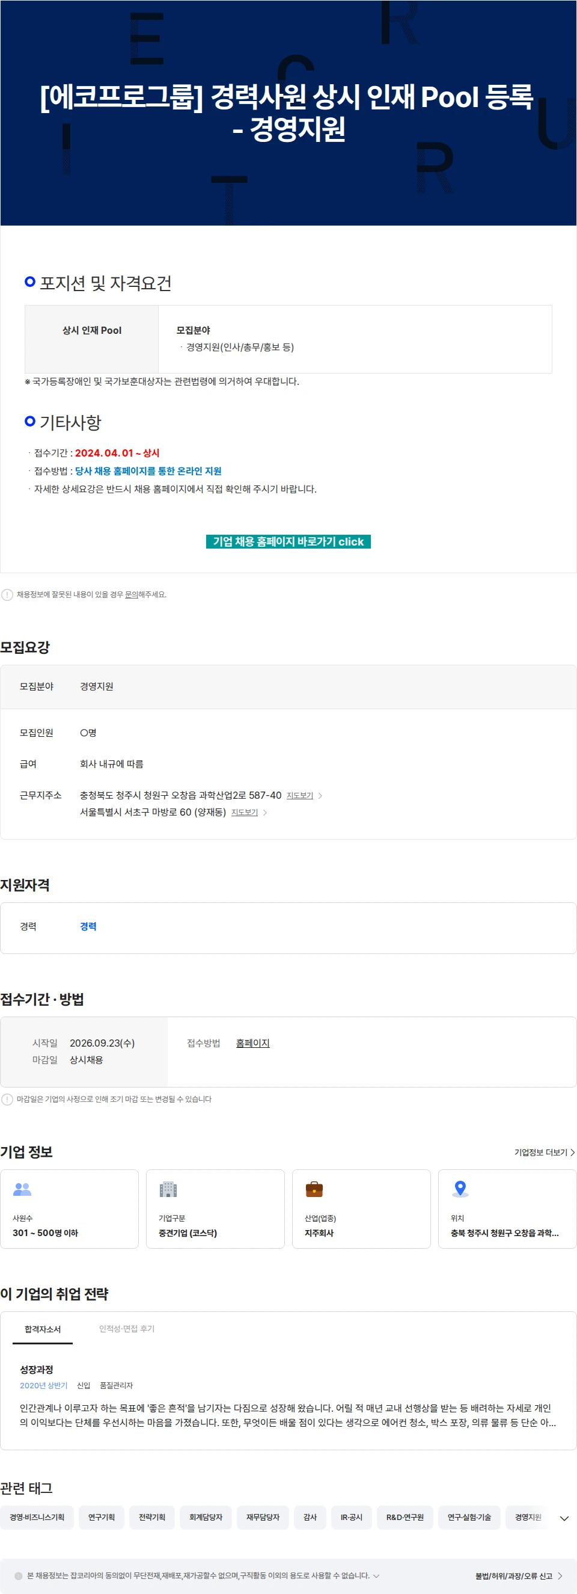Click the 상시채용 deadline value

(86, 1060)
